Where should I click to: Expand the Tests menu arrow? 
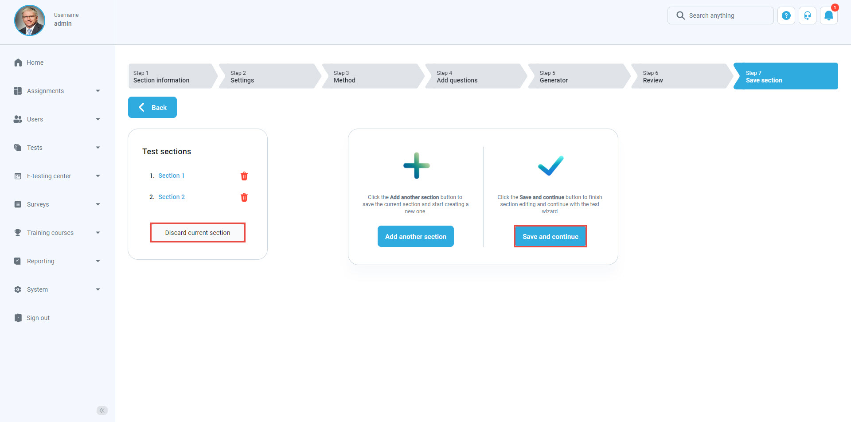[x=98, y=148]
